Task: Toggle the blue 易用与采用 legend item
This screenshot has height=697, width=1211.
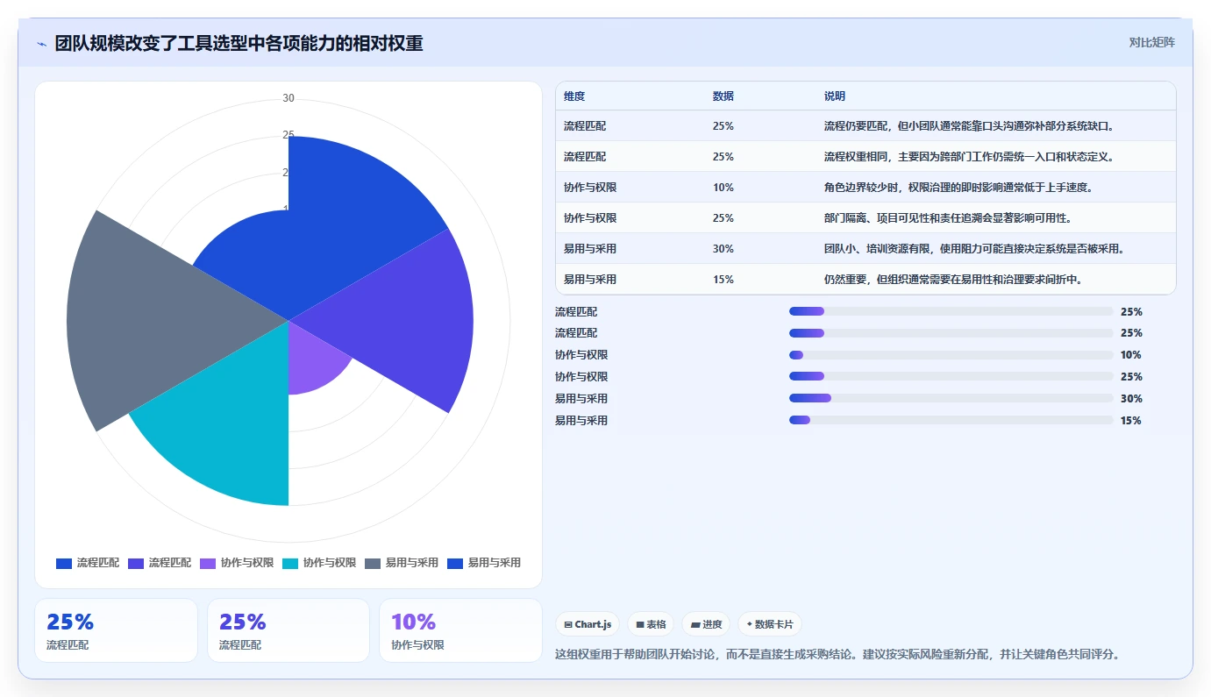Action: click(484, 563)
